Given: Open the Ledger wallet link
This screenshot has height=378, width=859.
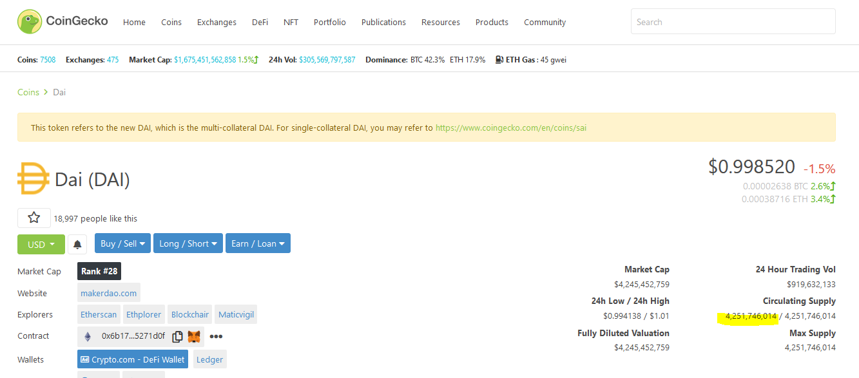Looking at the screenshot, I should pos(209,359).
